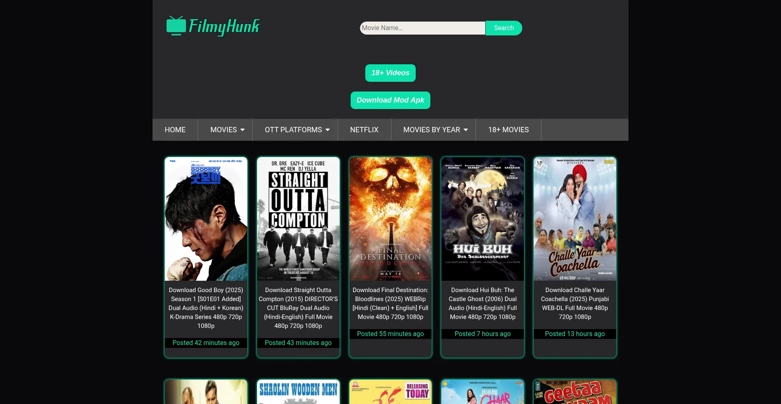Click the Movie Name search field
This screenshot has width=781, height=404.
tap(422, 28)
